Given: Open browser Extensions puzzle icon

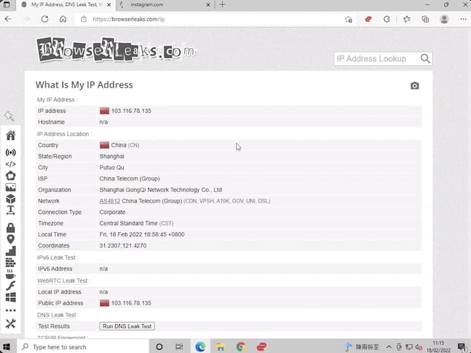Looking at the screenshot, I should 387,19.
